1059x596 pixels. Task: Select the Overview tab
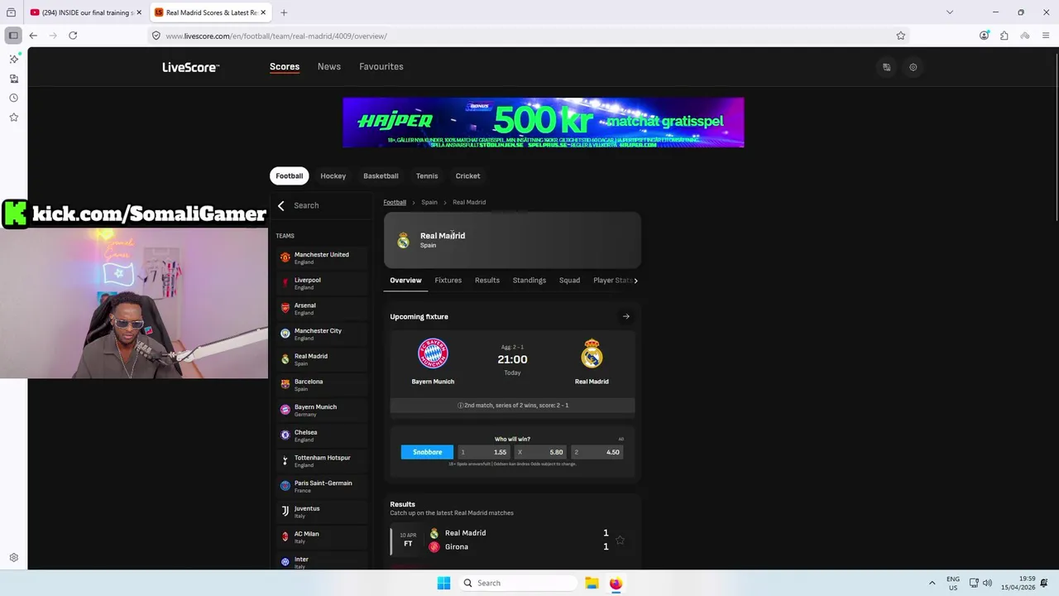click(x=405, y=281)
